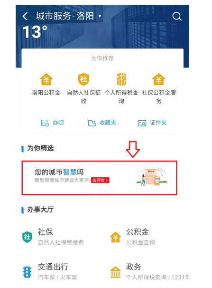Select 自然人社保征收 shield icon
This screenshot has width=212, height=288.
pos(83,79)
